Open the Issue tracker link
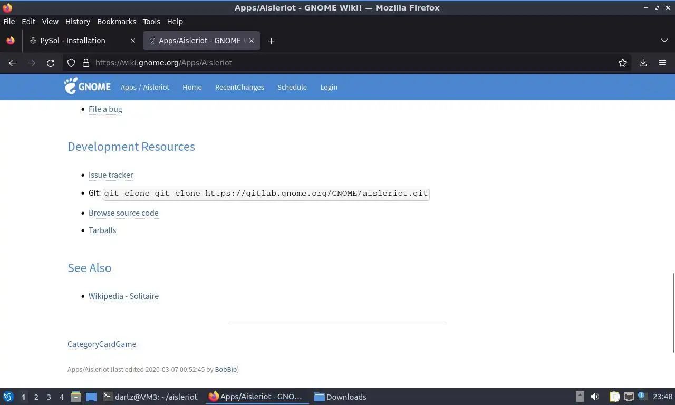Screen dimensions: 675x405 point(111,175)
